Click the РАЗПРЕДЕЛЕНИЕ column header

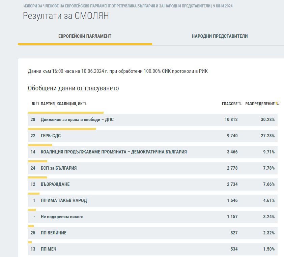coord(260,104)
